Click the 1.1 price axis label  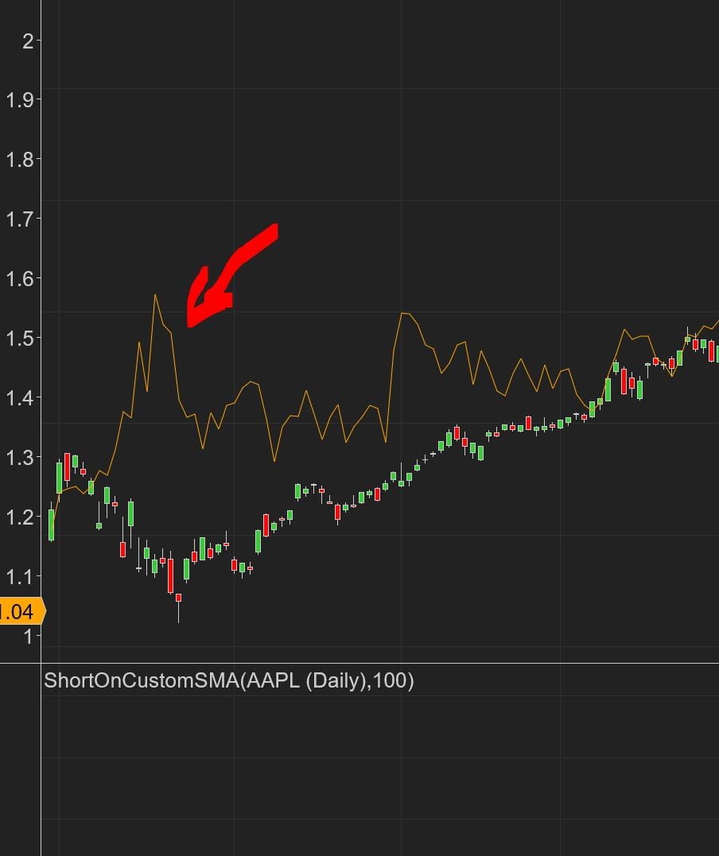point(20,576)
